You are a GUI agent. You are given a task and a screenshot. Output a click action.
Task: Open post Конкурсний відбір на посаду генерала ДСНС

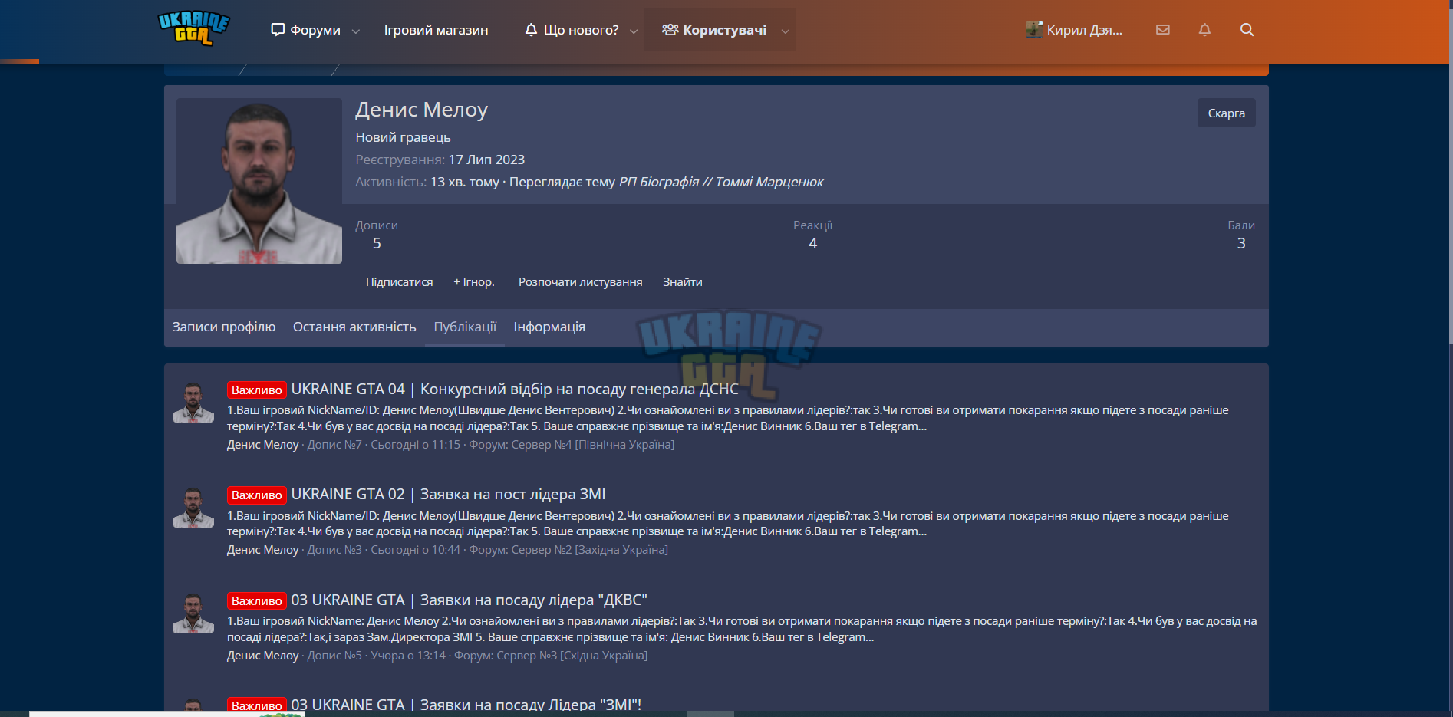coord(515,389)
